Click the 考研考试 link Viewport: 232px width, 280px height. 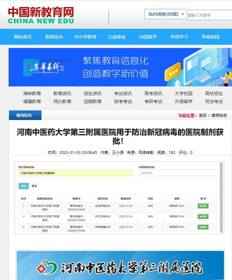click(x=153, y=101)
